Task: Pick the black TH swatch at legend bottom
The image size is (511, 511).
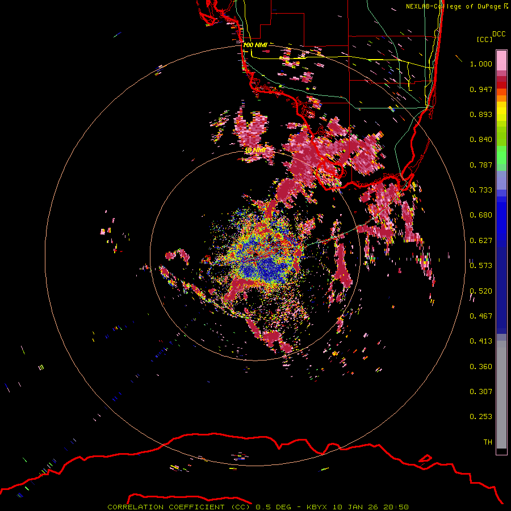Action: tap(501, 451)
